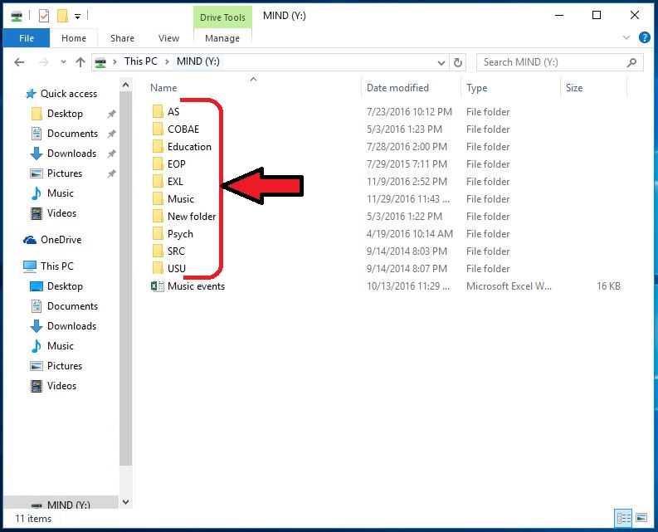Select the AS folder icon
Image resolution: width=658 pixels, height=532 pixels.
point(158,112)
